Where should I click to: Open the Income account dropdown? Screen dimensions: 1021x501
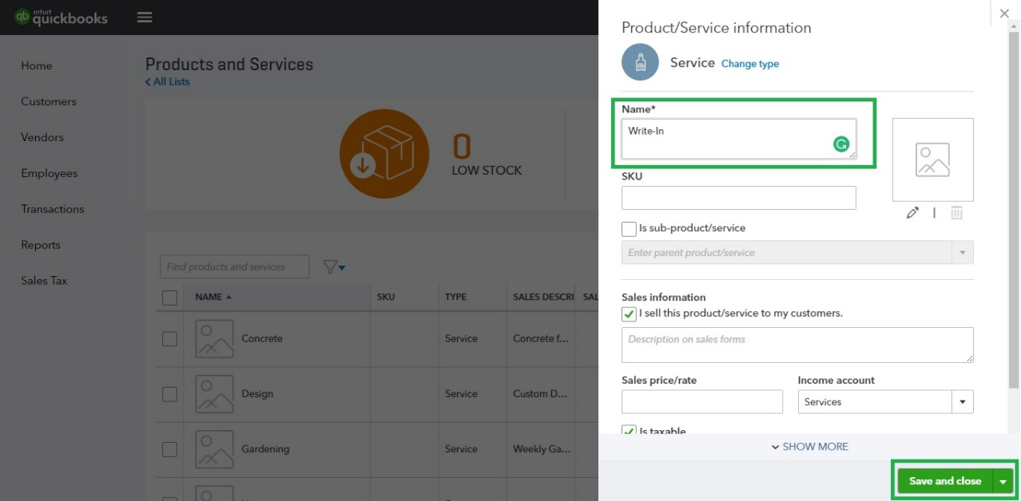pyautogui.click(x=885, y=402)
